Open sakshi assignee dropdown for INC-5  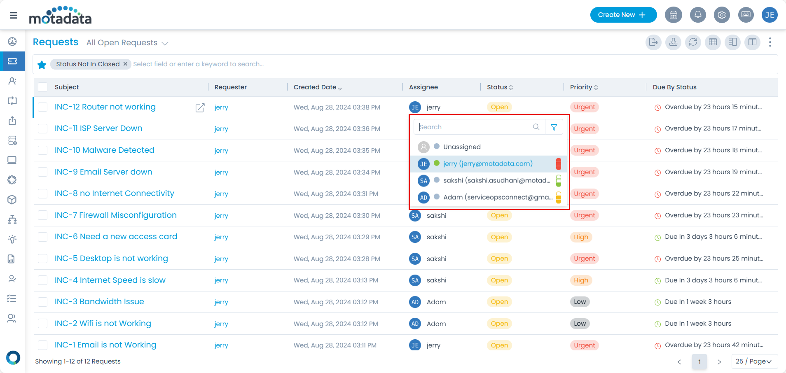[428, 259]
